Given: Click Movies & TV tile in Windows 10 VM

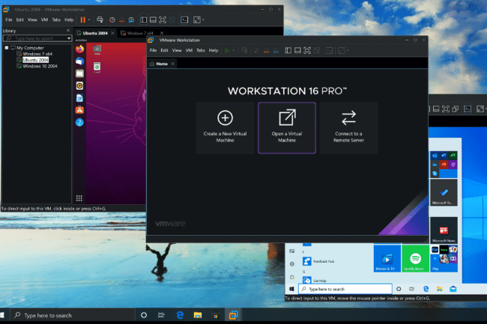Looking at the screenshot, I should click(x=387, y=258).
